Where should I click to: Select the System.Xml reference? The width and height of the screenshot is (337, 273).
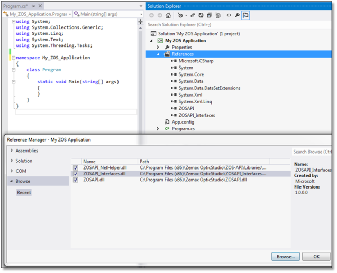[x=190, y=95]
